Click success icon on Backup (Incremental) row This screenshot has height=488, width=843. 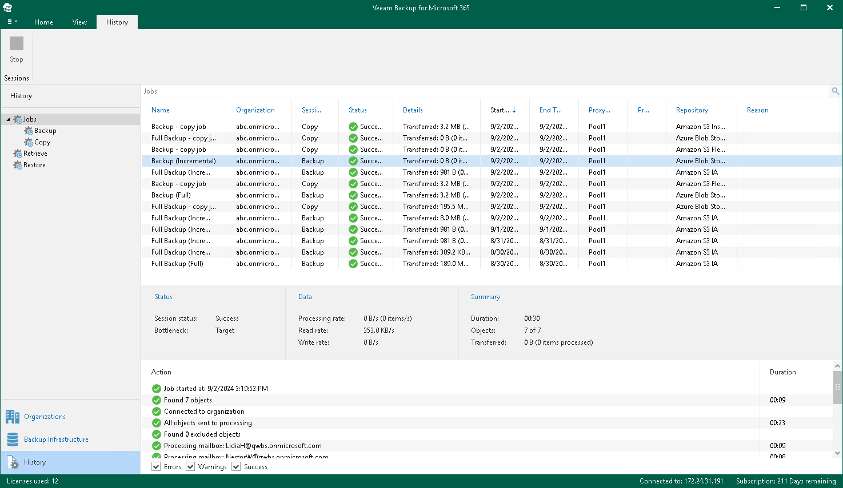pyautogui.click(x=353, y=161)
